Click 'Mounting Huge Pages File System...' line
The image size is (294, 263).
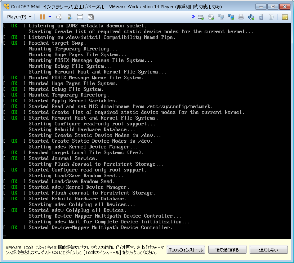[x=77, y=55]
